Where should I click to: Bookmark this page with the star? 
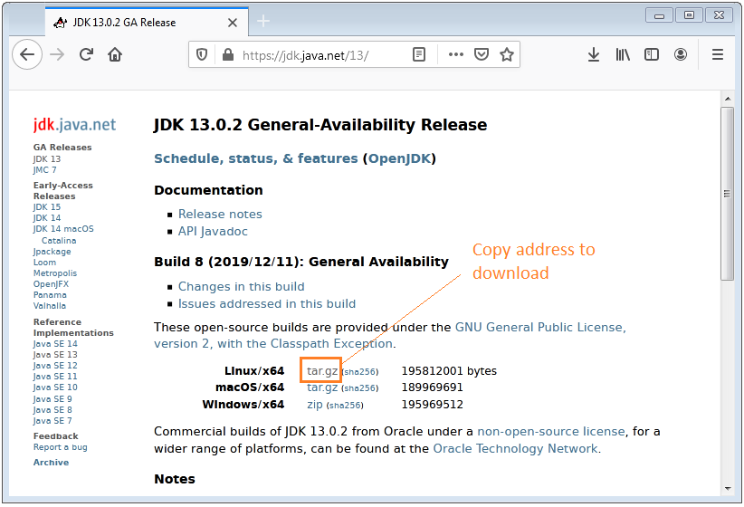tap(507, 54)
